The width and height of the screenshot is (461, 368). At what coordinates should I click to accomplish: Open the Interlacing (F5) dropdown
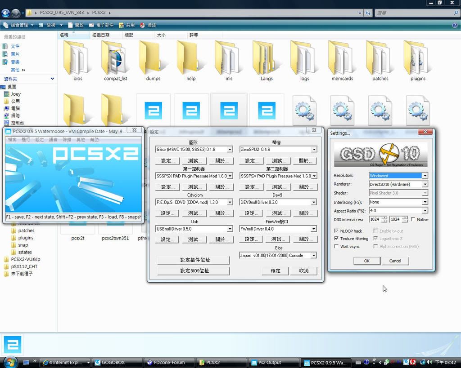398,202
